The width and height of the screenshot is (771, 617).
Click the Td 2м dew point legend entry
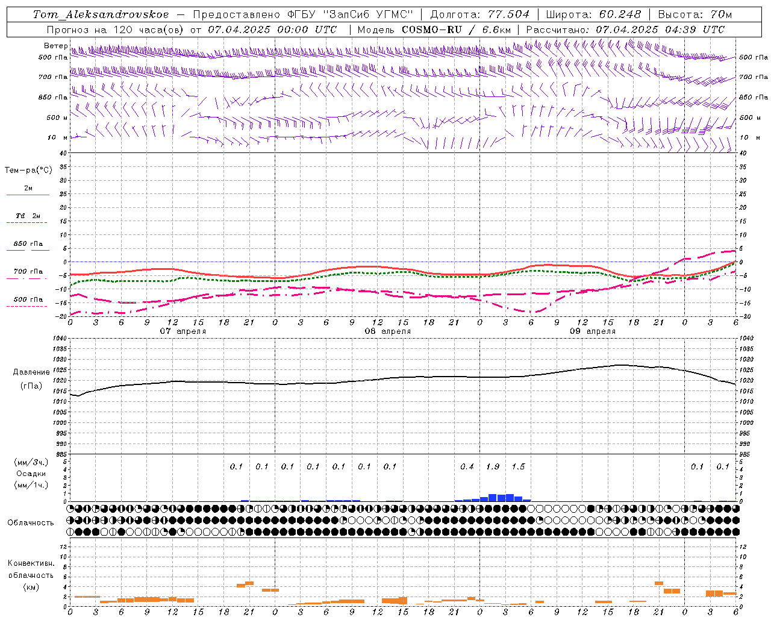click(x=28, y=216)
